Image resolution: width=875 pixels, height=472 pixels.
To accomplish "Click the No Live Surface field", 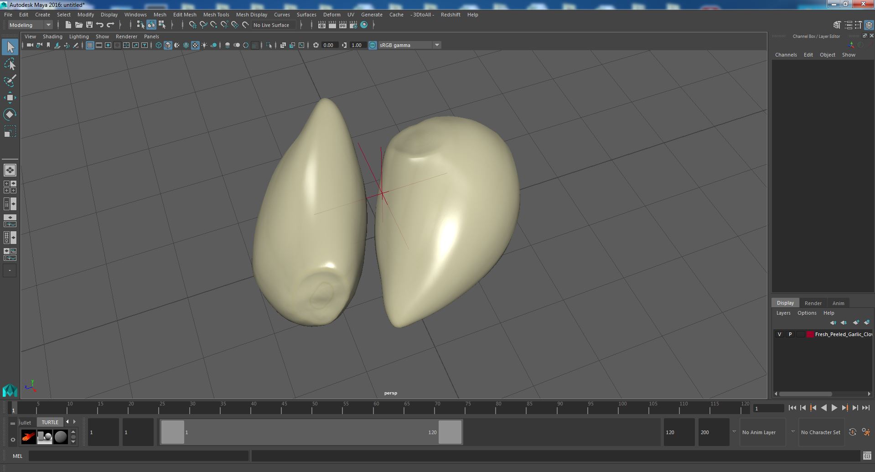I will [x=274, y=25].
